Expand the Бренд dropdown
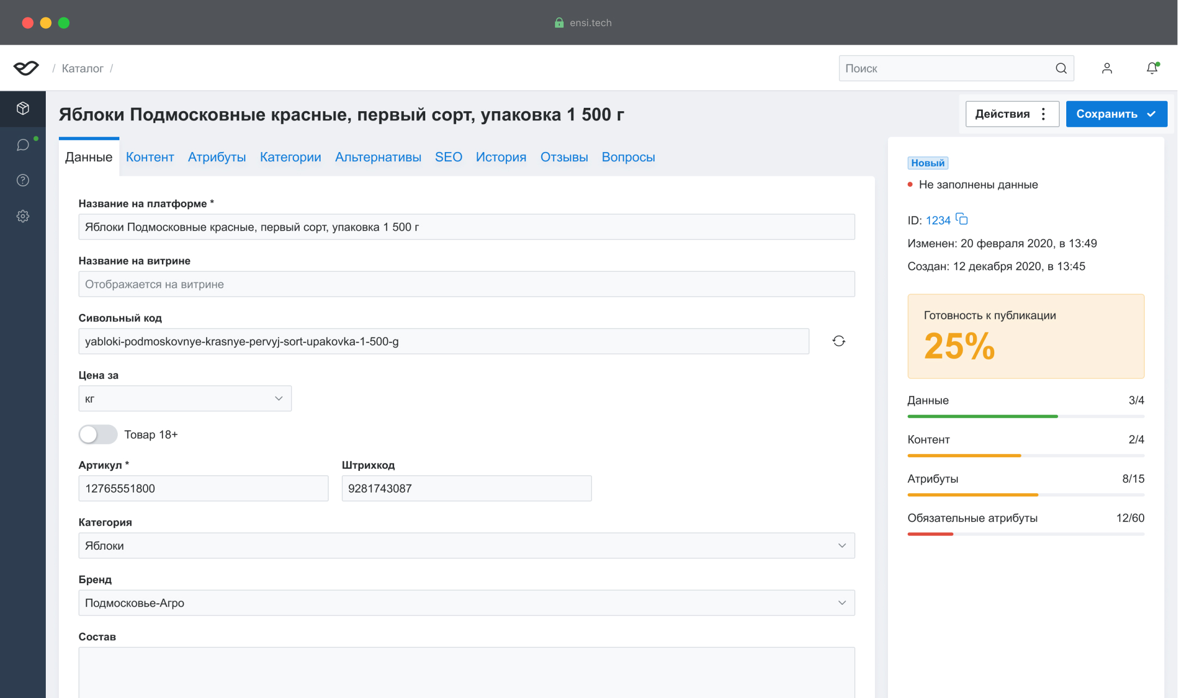 (x=466, y=603)
